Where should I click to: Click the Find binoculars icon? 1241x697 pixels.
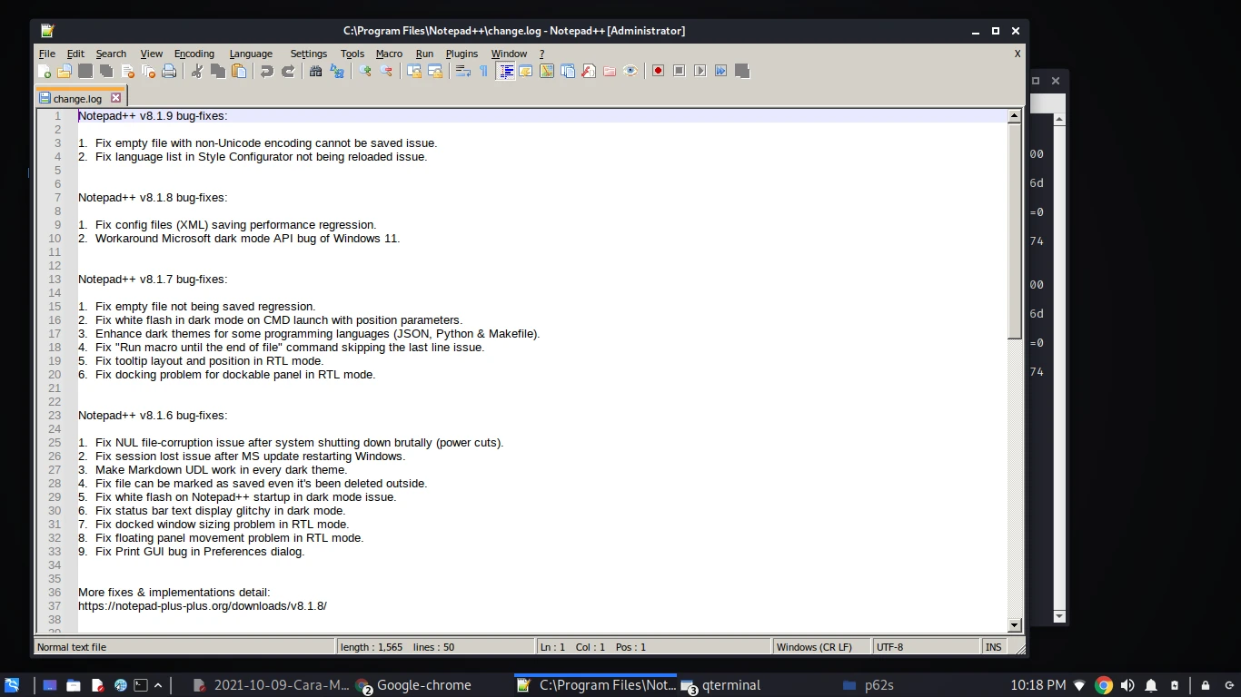[x=315, y=72]
